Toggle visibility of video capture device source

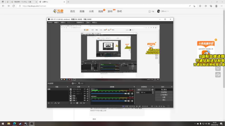click(x=85, y=89)
